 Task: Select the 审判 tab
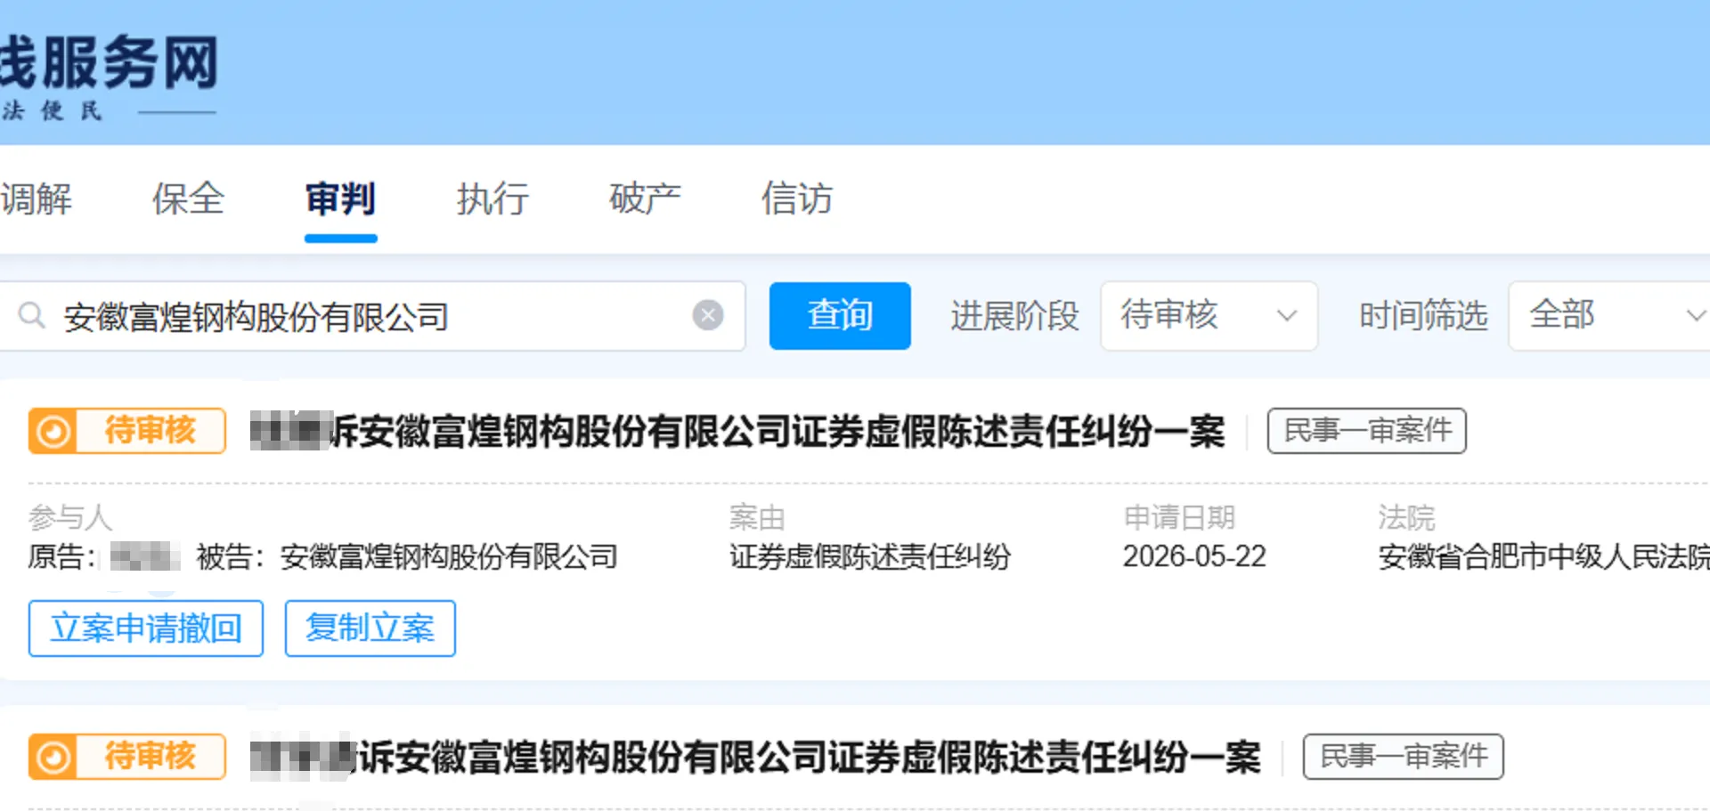point(340,199)
